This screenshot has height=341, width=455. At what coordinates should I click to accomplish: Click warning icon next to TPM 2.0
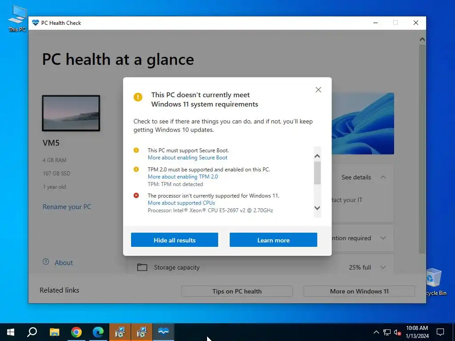point(136,169)
